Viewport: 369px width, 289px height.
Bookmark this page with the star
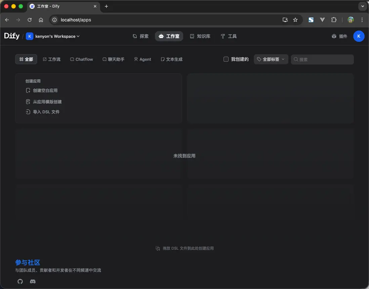[295, 20]
